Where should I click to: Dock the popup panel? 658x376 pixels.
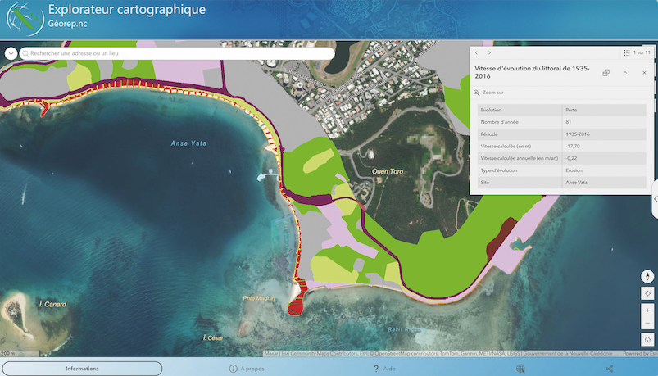click(606, 73)
